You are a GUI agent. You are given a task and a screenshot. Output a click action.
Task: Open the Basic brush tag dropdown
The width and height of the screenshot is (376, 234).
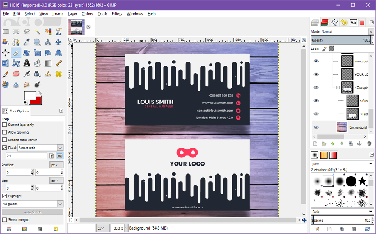coord(342,212)
